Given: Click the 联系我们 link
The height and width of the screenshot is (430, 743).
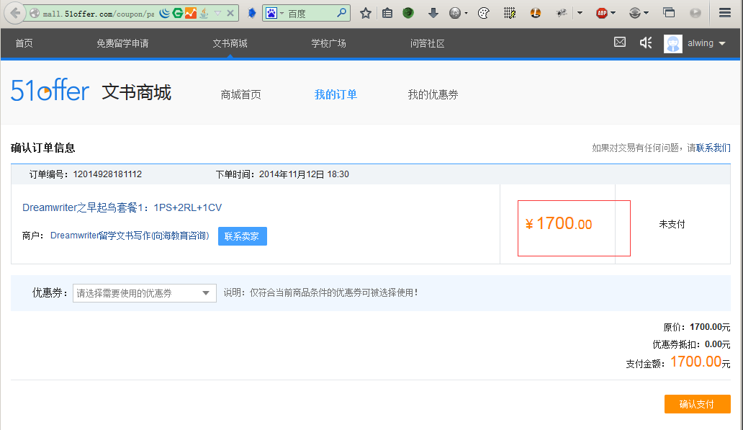Looking at the screenshot, I should 713,148.
